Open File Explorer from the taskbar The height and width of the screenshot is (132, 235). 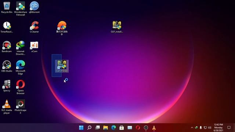106,128
